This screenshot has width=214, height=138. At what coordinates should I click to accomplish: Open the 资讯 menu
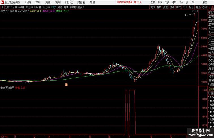(48, 2)
